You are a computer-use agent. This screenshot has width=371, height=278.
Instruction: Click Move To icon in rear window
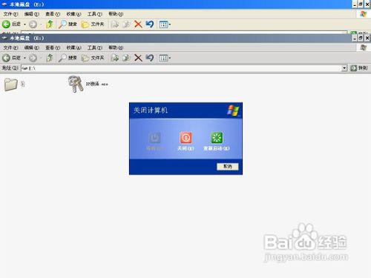point(115,24)
